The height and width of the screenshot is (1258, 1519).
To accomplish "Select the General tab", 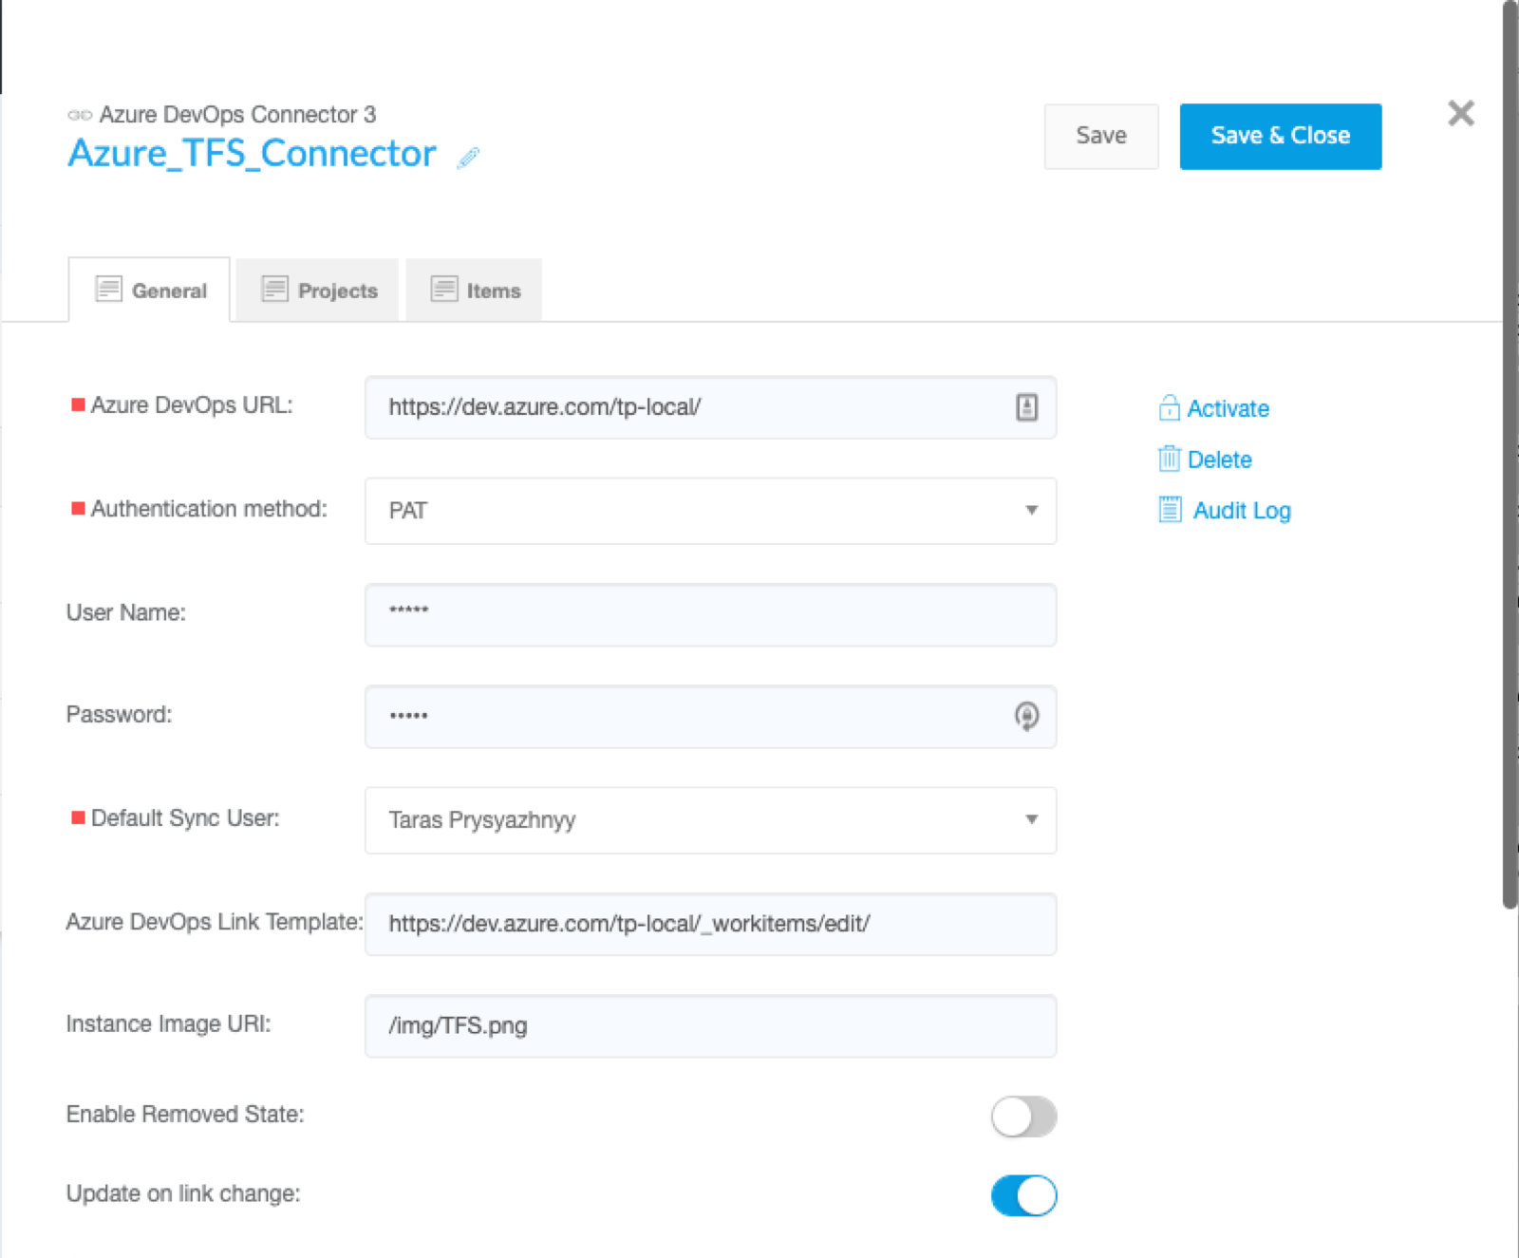I will coord(150,291).
